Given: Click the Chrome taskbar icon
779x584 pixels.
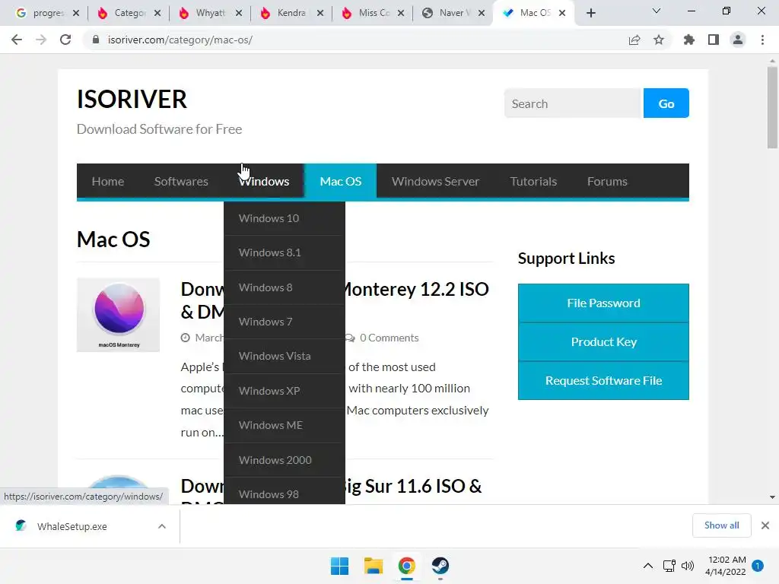Looking at the screenshot, I should pos(406,566).
